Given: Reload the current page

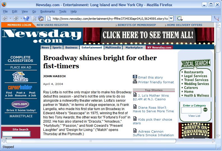Looking at the screenshot, I should click(x=26, y=18).
